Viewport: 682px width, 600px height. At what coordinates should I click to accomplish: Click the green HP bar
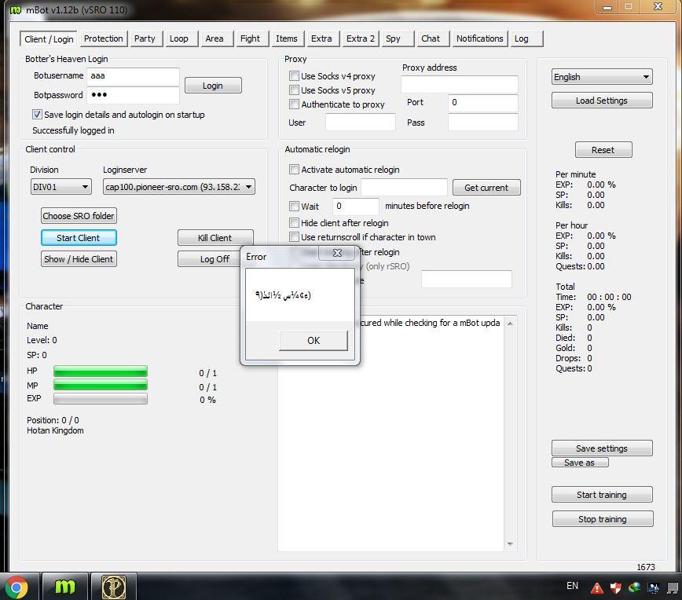click(101, 371)
